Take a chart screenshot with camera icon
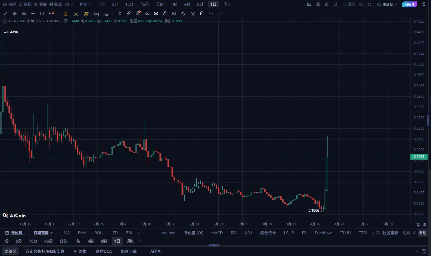 318,4
